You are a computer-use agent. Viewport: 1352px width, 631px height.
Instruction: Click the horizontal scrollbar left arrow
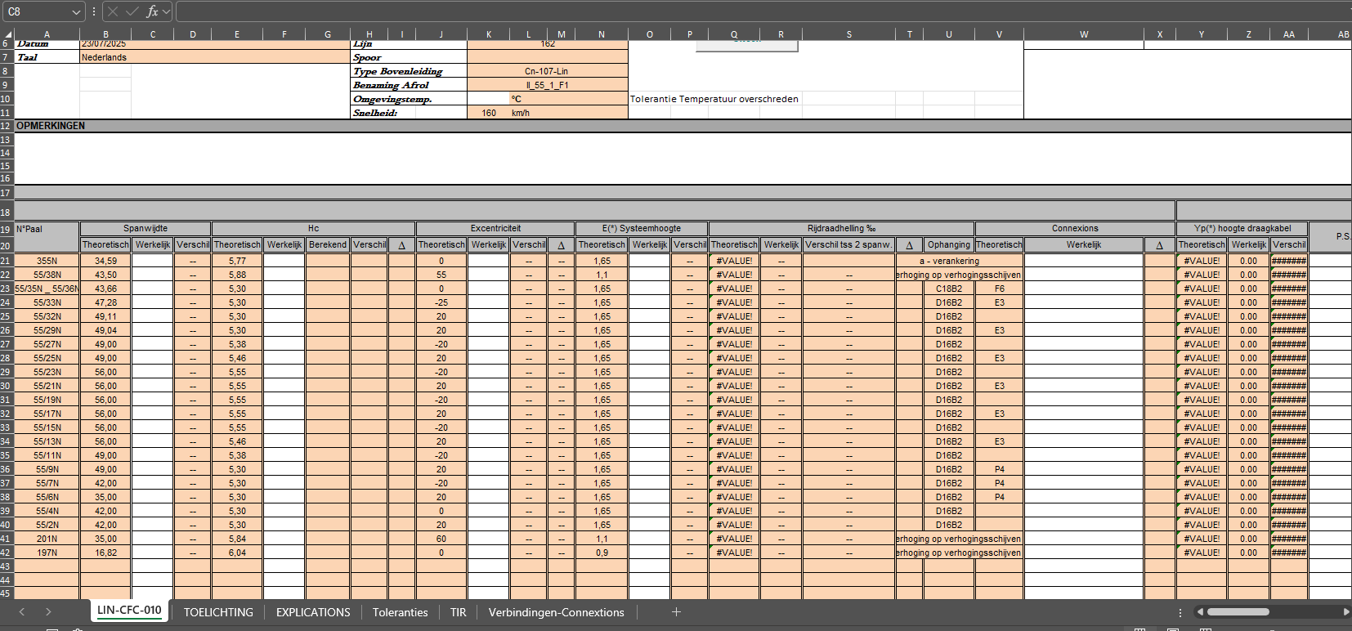tap(1200, 611)
